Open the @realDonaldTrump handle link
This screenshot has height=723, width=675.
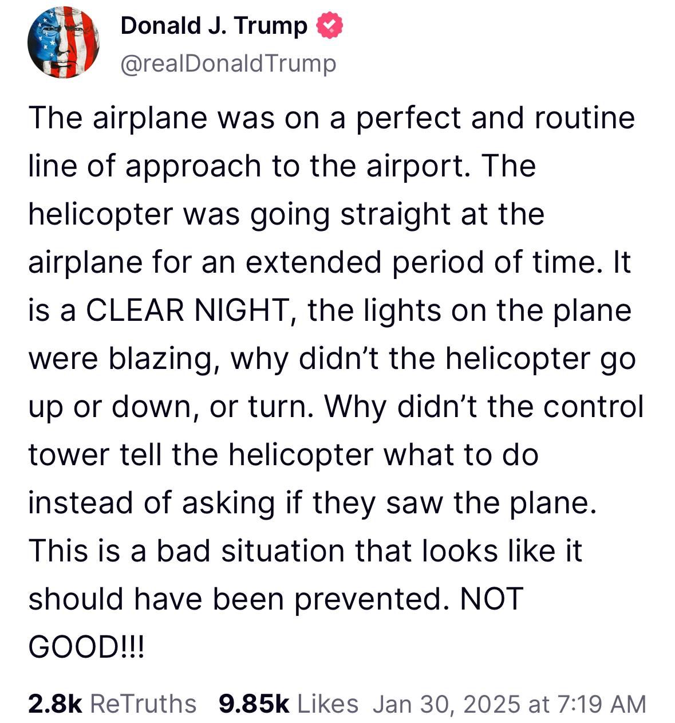[228, 64]
